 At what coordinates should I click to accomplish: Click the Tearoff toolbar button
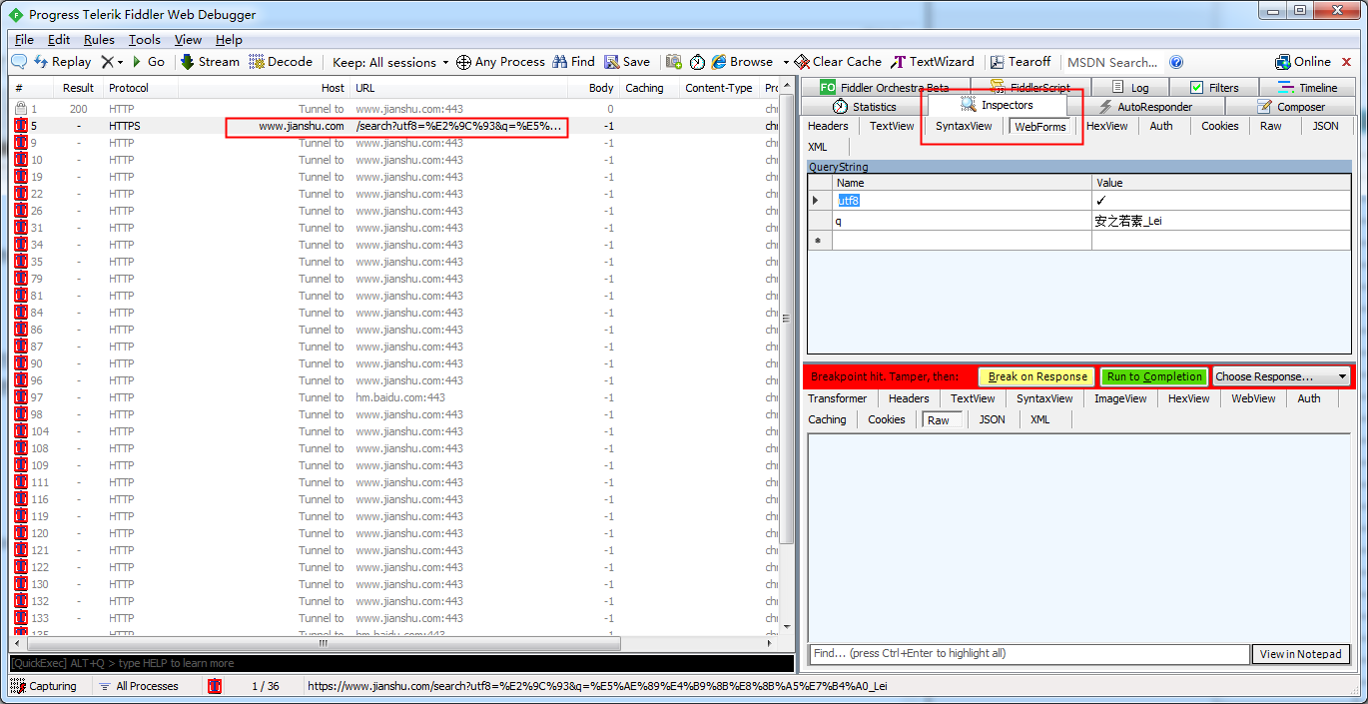point(1020,62)
